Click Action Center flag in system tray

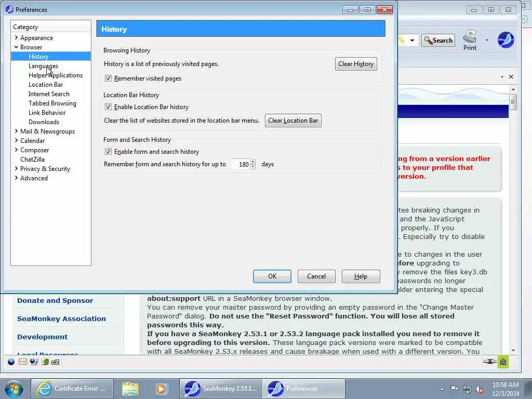pos(454,389)
